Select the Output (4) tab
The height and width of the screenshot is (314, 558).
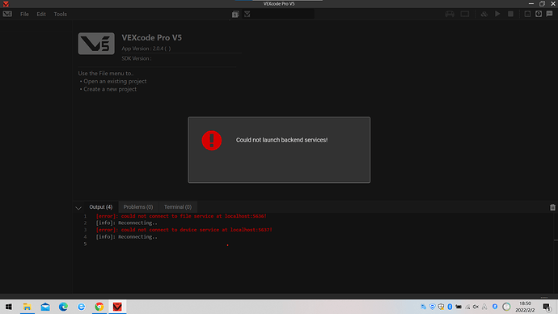click(x=101, y=207)
